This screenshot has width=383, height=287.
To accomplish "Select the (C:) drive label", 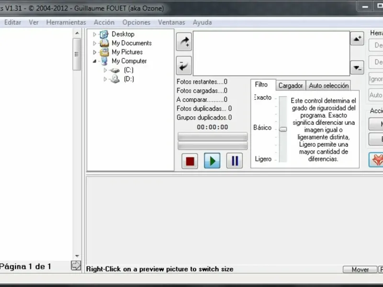I will point(128,70).
